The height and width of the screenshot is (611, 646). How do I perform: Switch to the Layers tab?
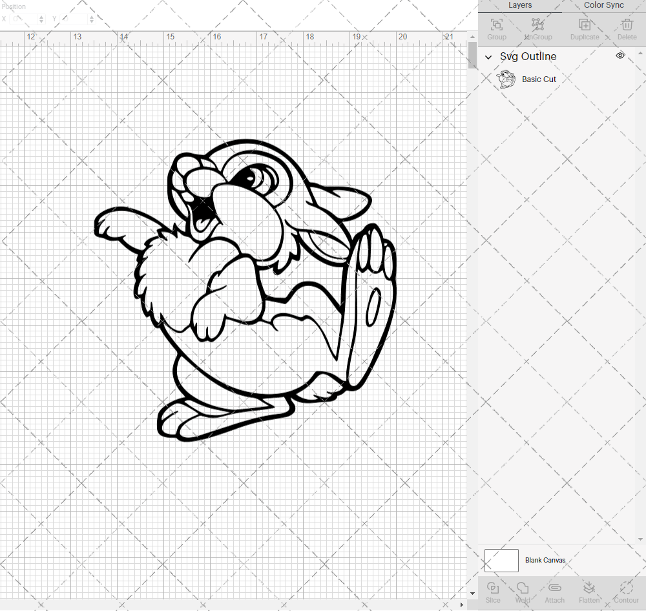520,5
